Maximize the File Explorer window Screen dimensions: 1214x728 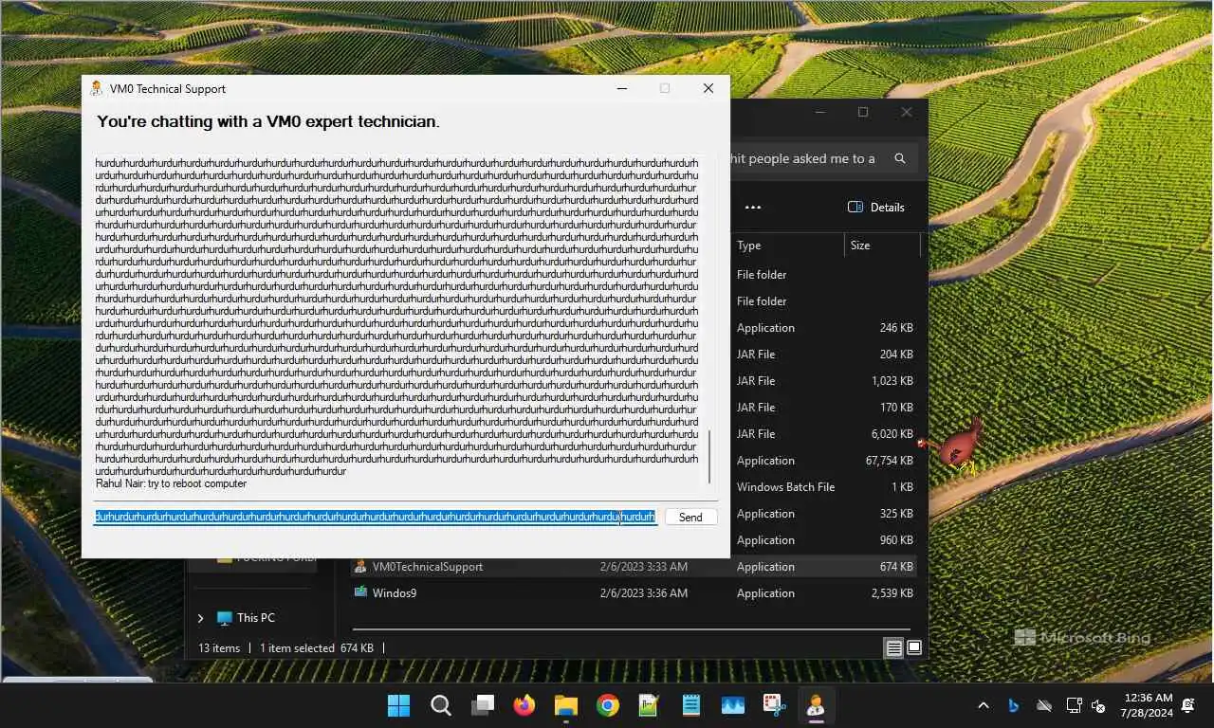click(x=862, y=112)
